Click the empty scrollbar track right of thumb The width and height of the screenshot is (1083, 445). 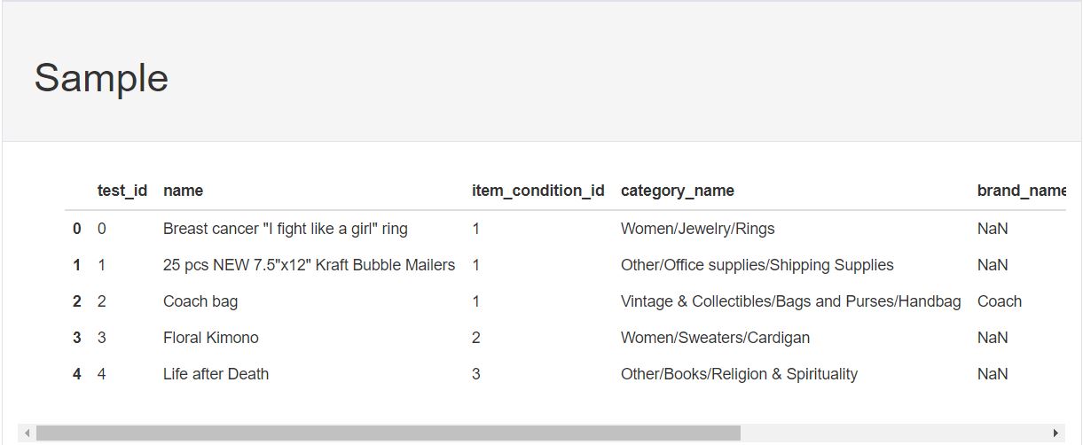pyautogui.click(x=894, y=433)
